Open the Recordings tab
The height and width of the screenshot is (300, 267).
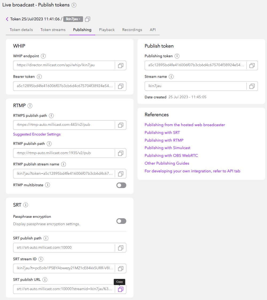click(132, 30)
